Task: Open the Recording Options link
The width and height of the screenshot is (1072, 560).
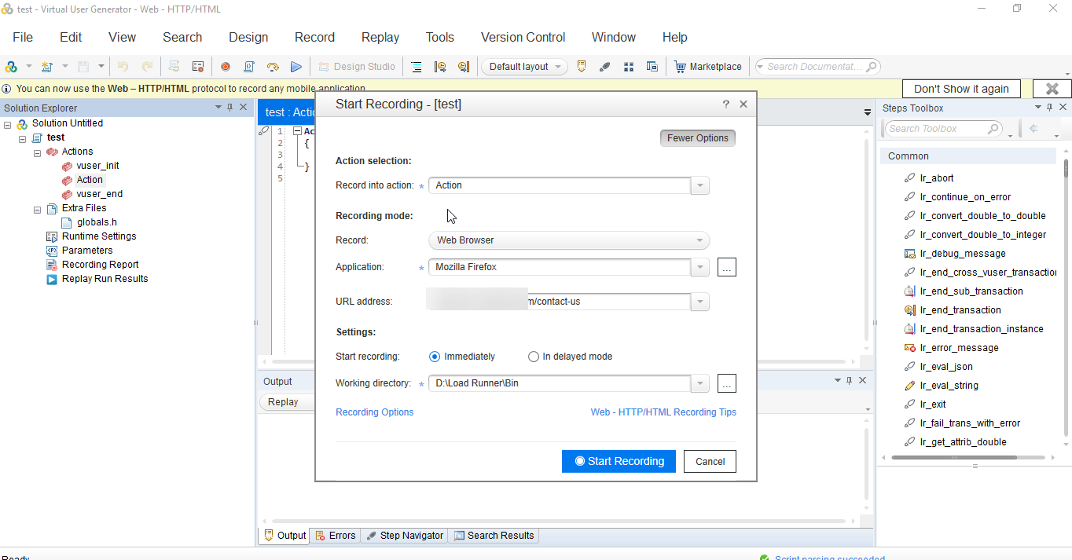Action: pos(374,412)
